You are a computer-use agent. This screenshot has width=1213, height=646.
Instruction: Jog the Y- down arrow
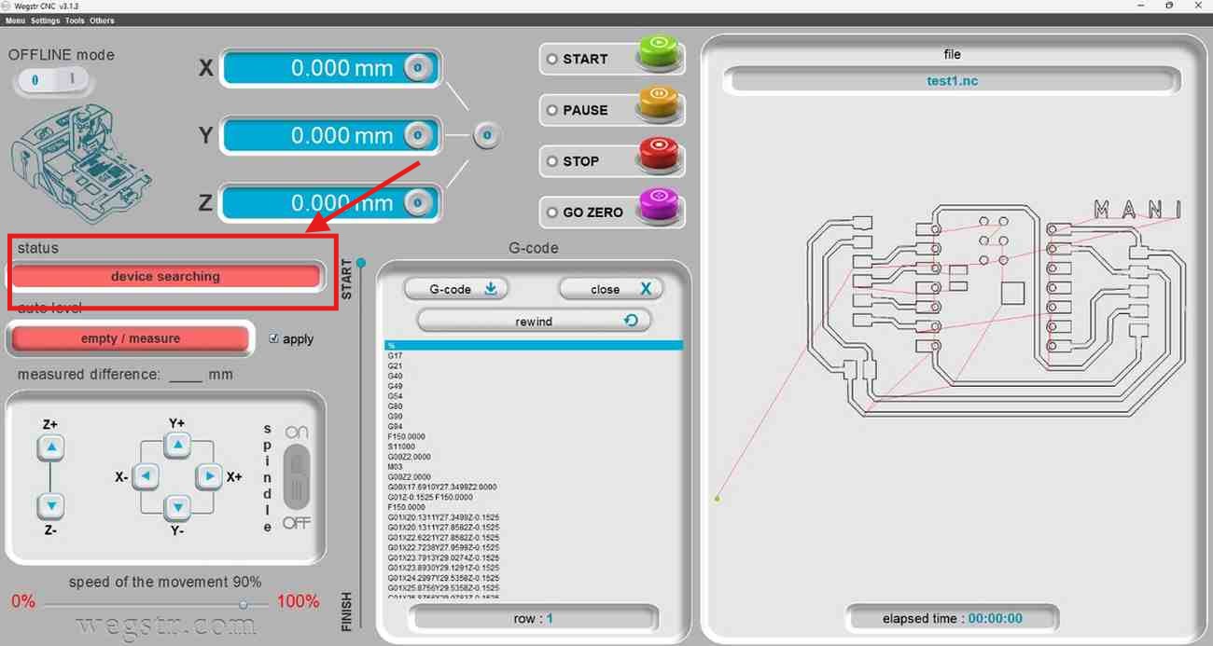click(x=177, y=508)
